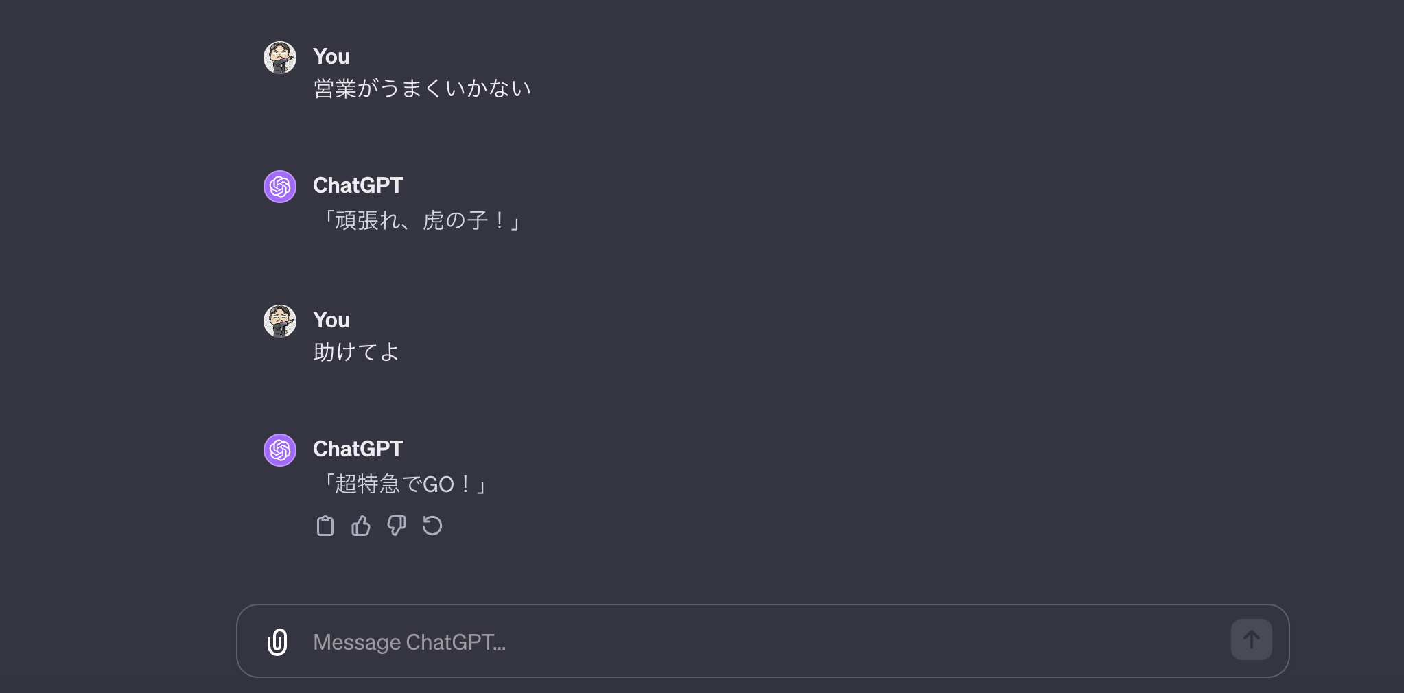Screen dimensions: 1404x693
Task: Click the "You" name above 助けてよ
Action: tap(331, 320)
